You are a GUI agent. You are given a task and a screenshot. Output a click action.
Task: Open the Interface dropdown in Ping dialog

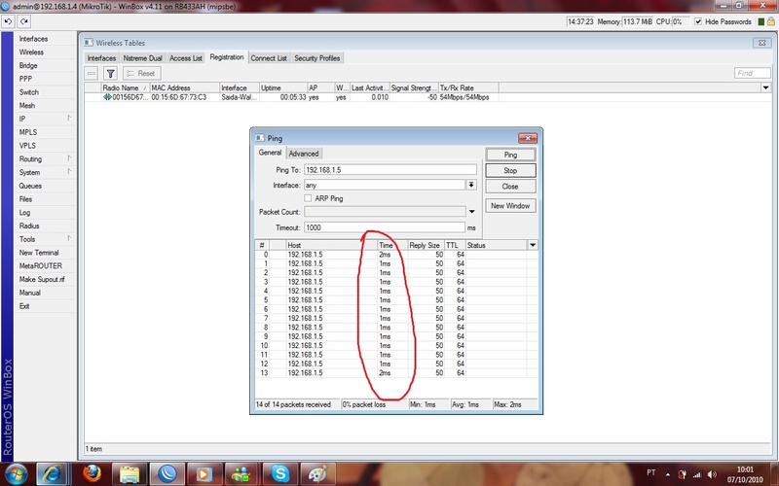click(x=471, y=185)
